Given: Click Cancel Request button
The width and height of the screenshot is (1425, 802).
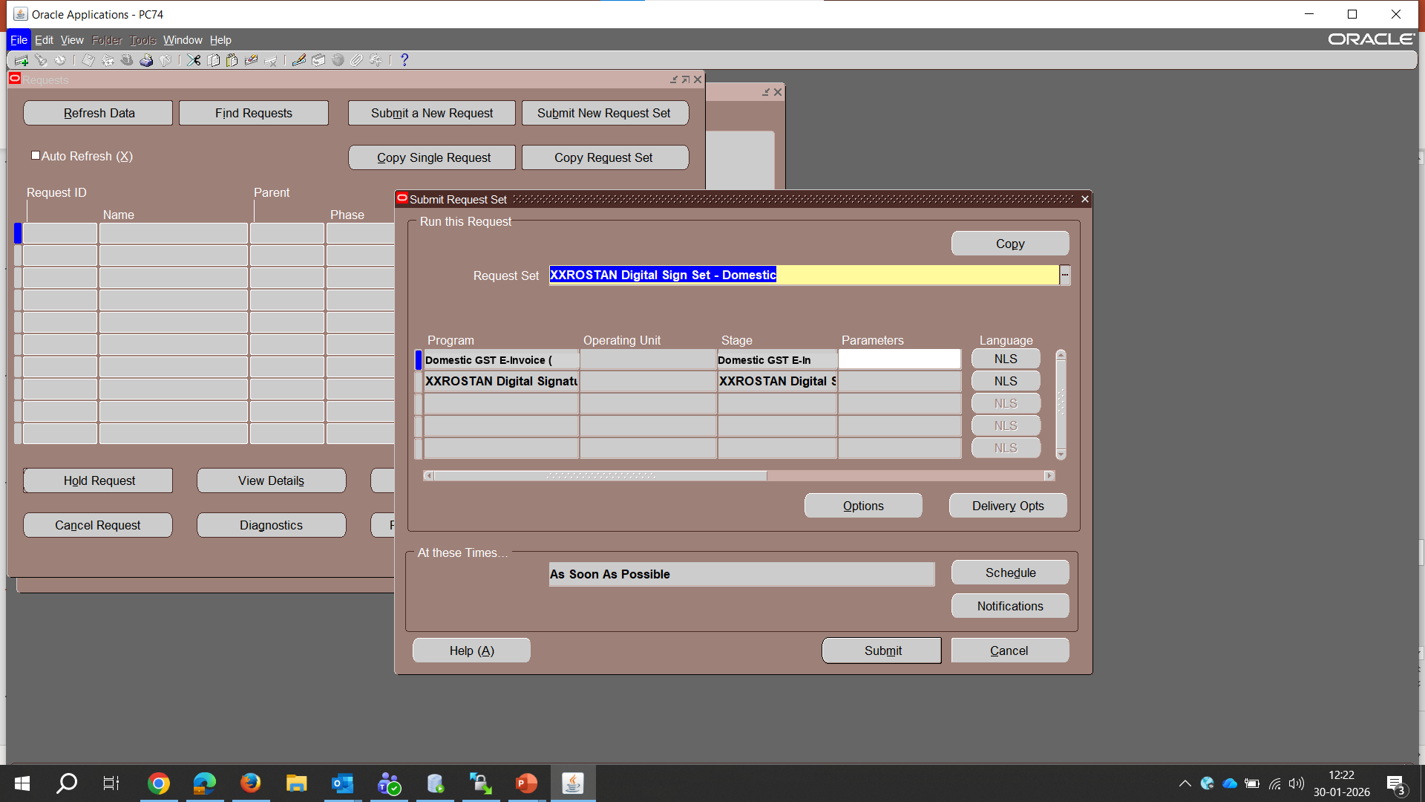Looking at the screenshot, I should pos(98,525).
